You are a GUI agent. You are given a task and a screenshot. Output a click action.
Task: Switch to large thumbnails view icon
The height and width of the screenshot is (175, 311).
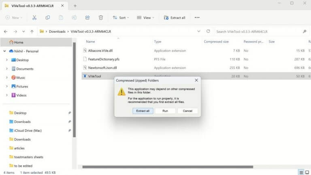307,173
